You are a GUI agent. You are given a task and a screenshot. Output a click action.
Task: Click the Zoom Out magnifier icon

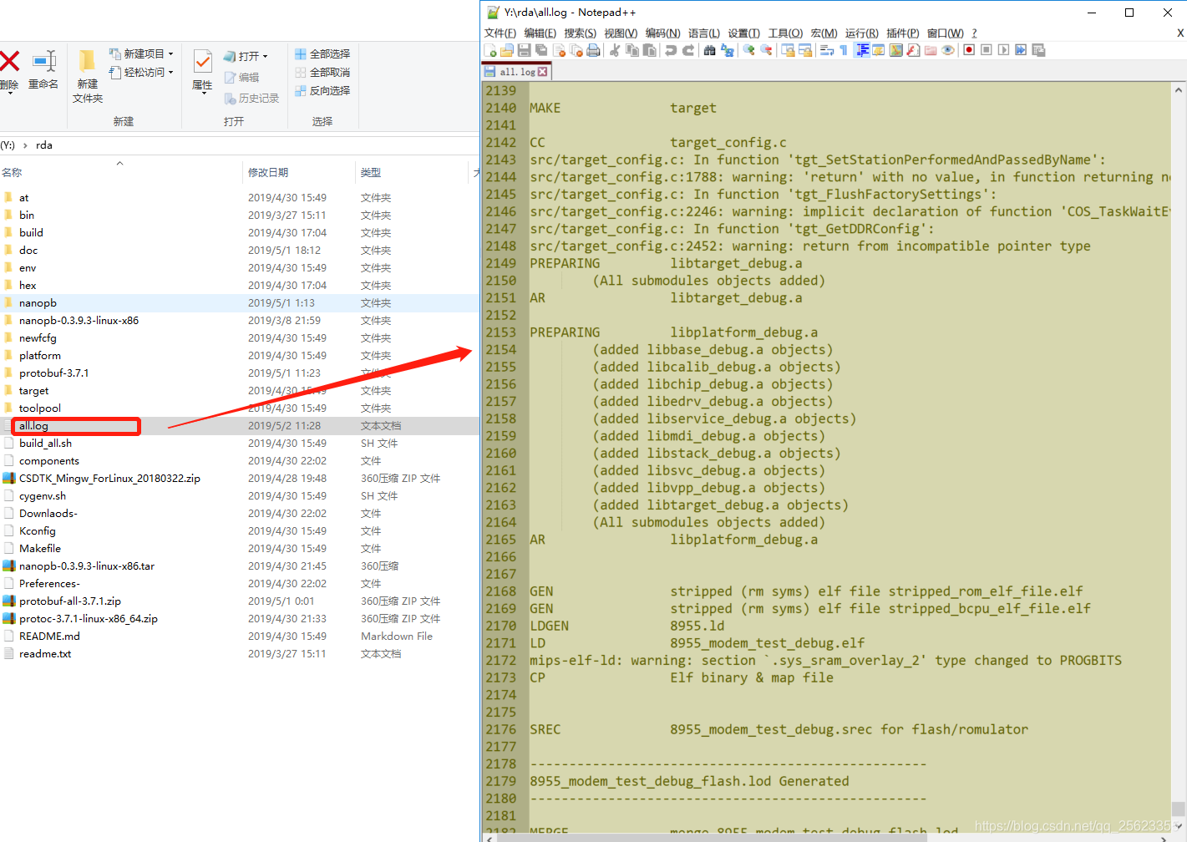coord(766,50)
